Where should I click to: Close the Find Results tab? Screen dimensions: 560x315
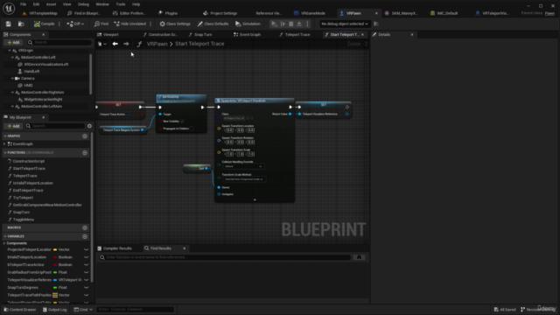coord(185,248)
